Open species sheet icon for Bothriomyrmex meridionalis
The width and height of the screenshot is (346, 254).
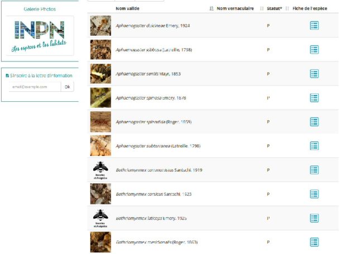pyautogui.click(x=314, y=242)
